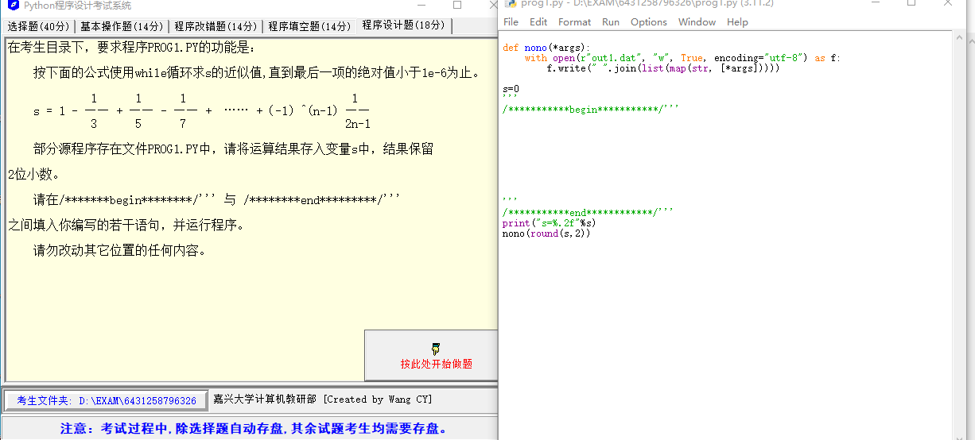Minimize the prog1.py IDLE window

point(874,4)
